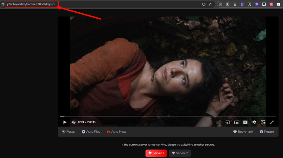The height and width of the screenshot is (158, 283).
Task: Open the pink translate extension
Action: [x=271, y=4]
